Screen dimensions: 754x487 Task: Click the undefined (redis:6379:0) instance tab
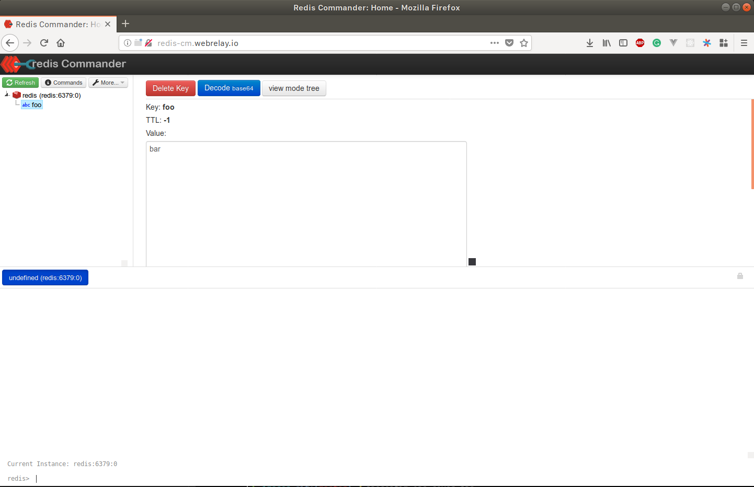coord(45,277)
